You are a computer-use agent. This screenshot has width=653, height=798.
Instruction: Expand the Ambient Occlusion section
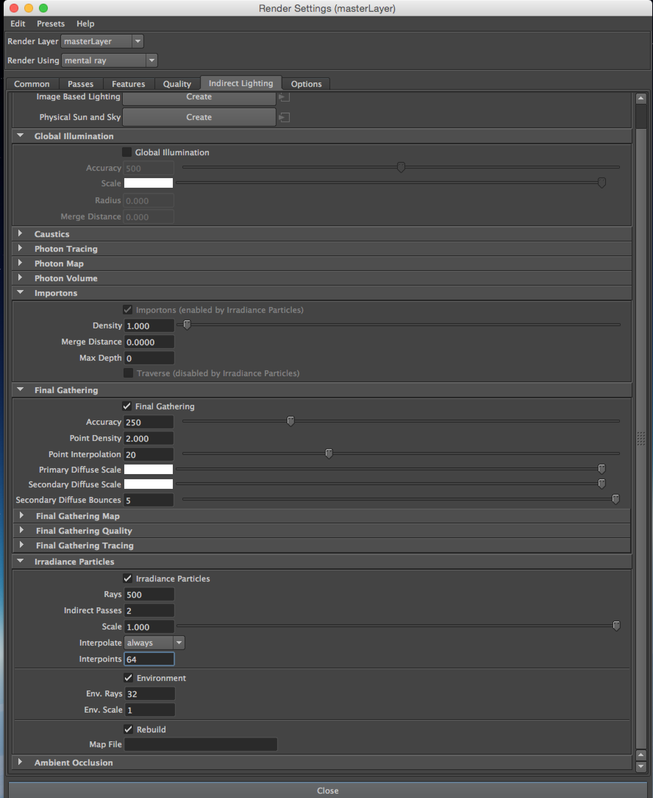20,762
